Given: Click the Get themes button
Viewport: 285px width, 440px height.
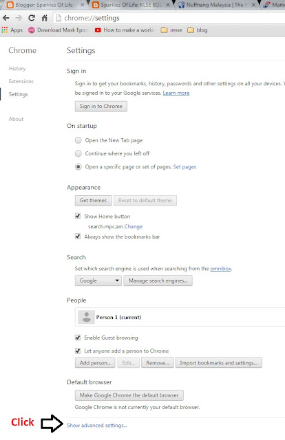Looking at the screenshot, I should [x=93, y=201].
